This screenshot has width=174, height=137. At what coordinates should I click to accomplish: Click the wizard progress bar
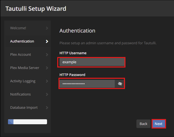[28, 122]
